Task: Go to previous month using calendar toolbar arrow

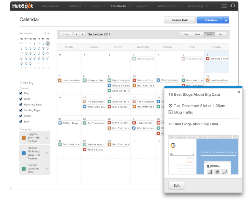Action: (x=77, y=34)
